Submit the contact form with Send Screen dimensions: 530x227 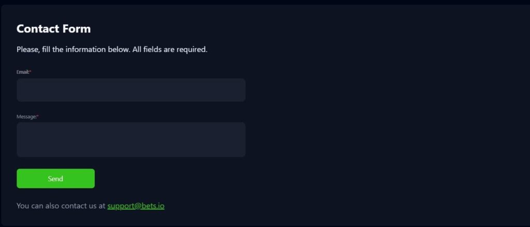click(x=55, y=179)
